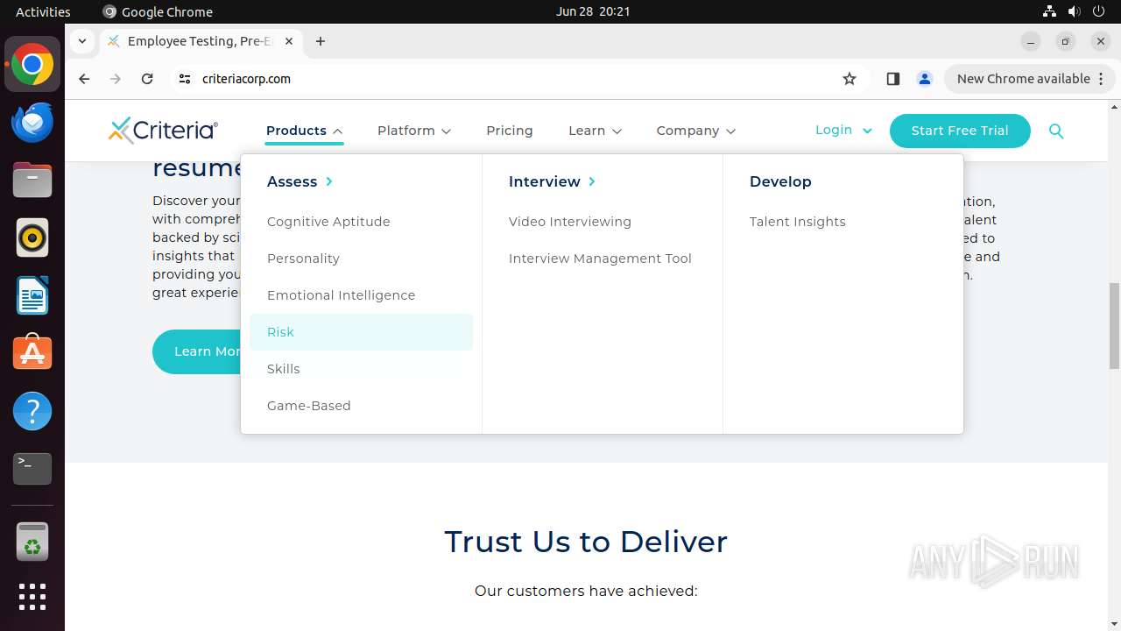Select the highlighted Risk item
The width and height of the screenshot is (1121, 631).
tap(361, 332)
